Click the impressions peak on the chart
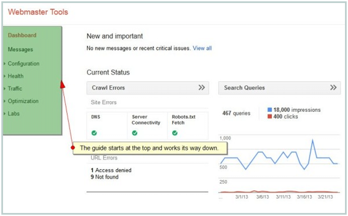 tap(313, 140)
